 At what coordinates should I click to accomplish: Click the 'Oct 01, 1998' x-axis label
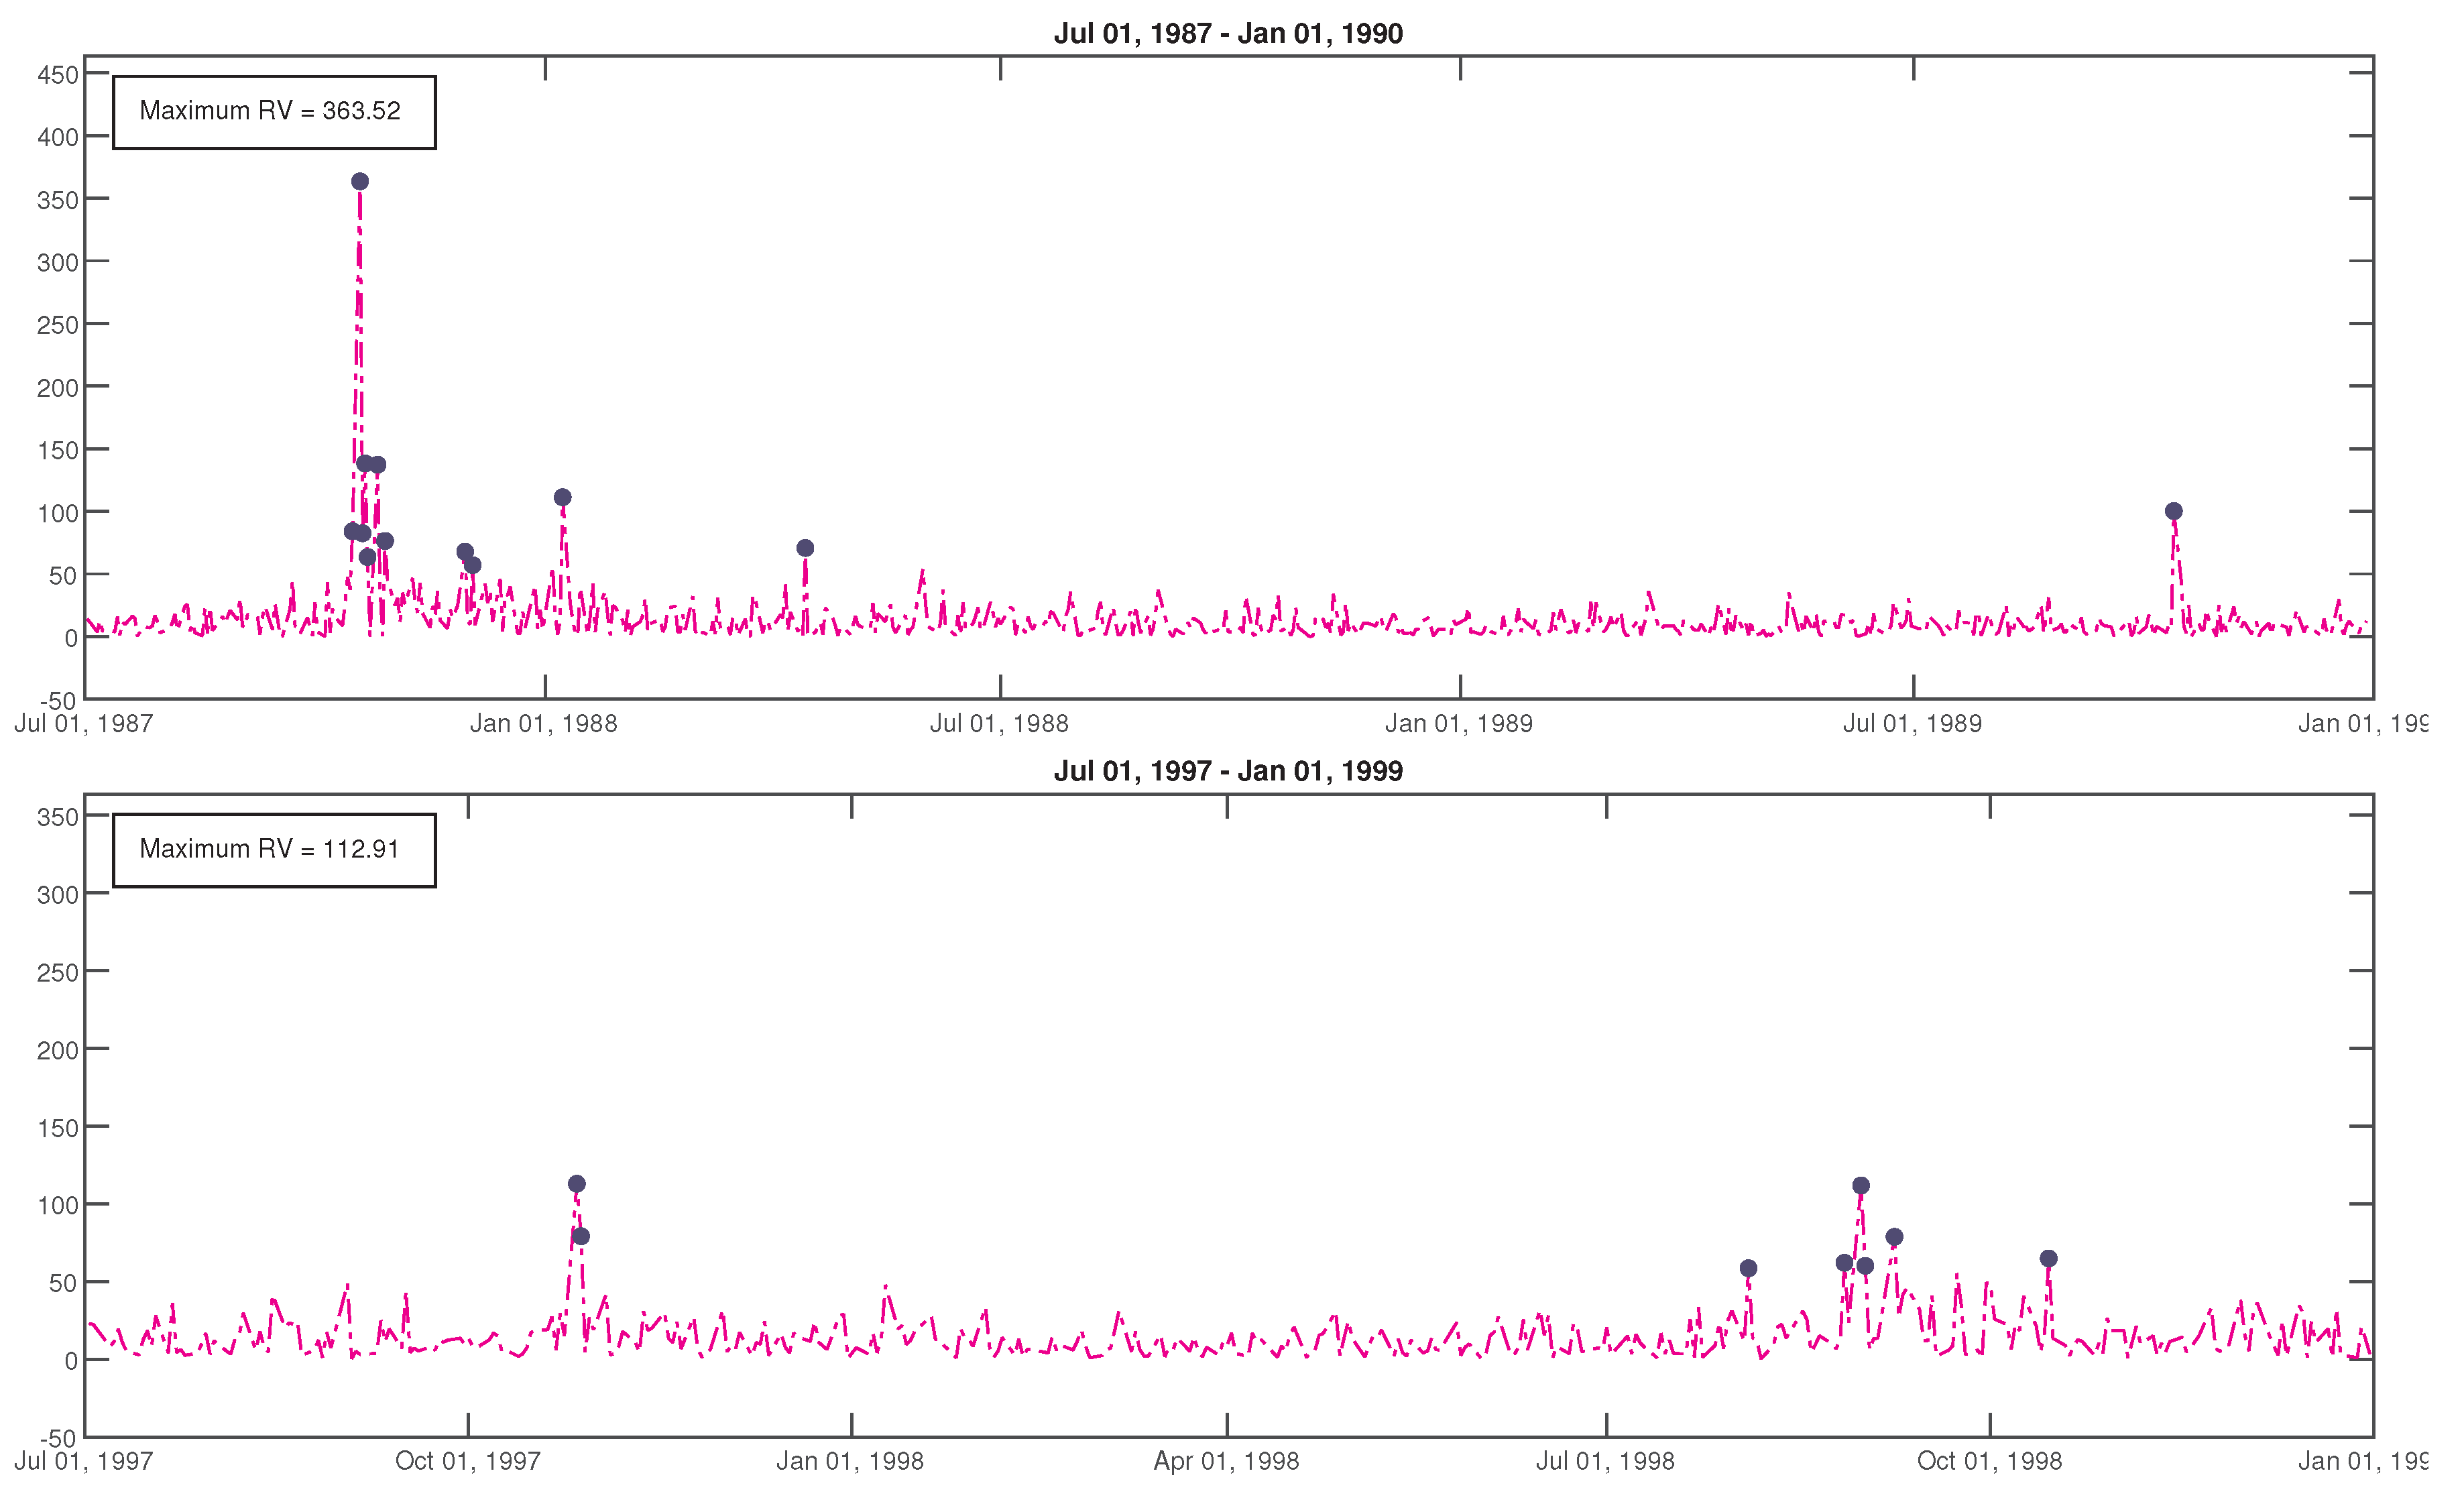[x=1989, y=1461]
